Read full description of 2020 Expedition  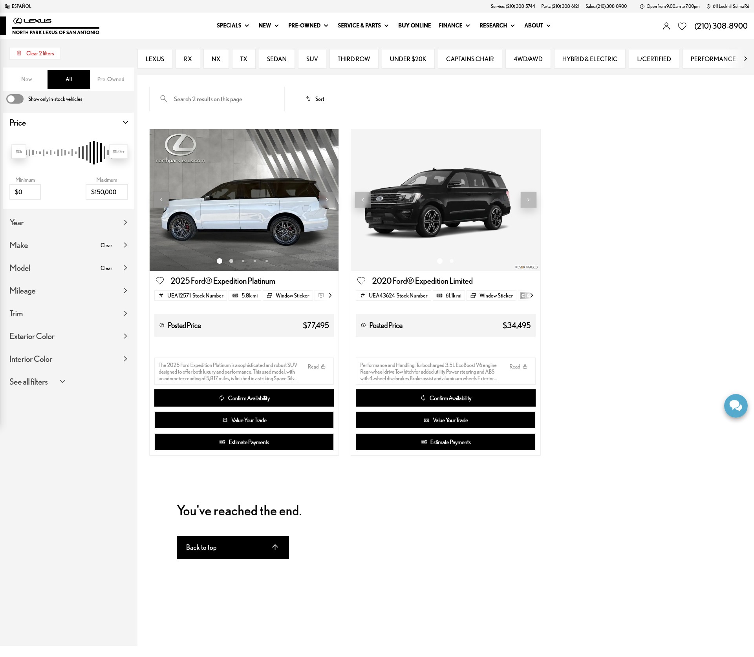click(518, 367)
